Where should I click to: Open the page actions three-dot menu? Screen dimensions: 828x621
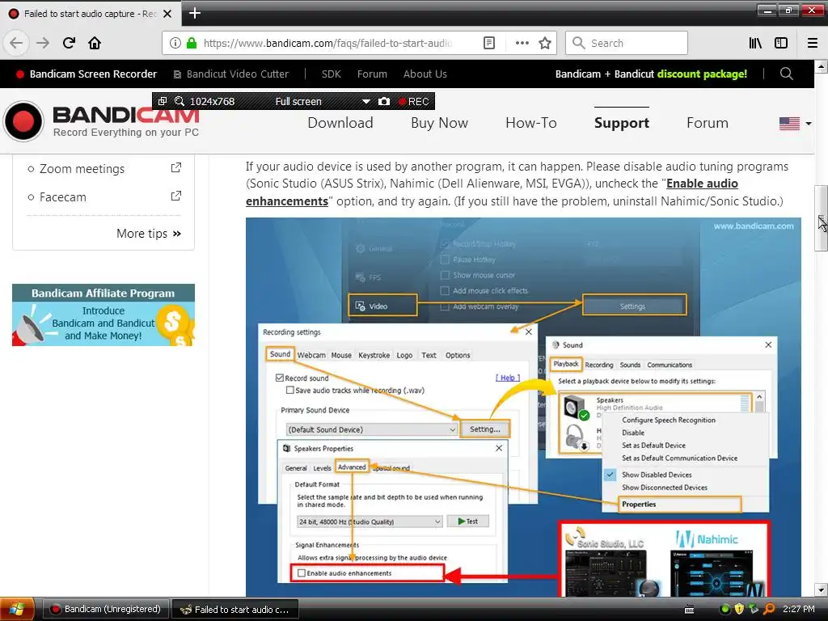pyautogui.click(x=522, y=43)
